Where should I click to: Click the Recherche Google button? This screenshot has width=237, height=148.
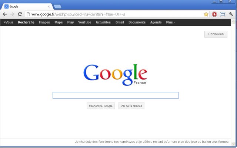point(101,106)
